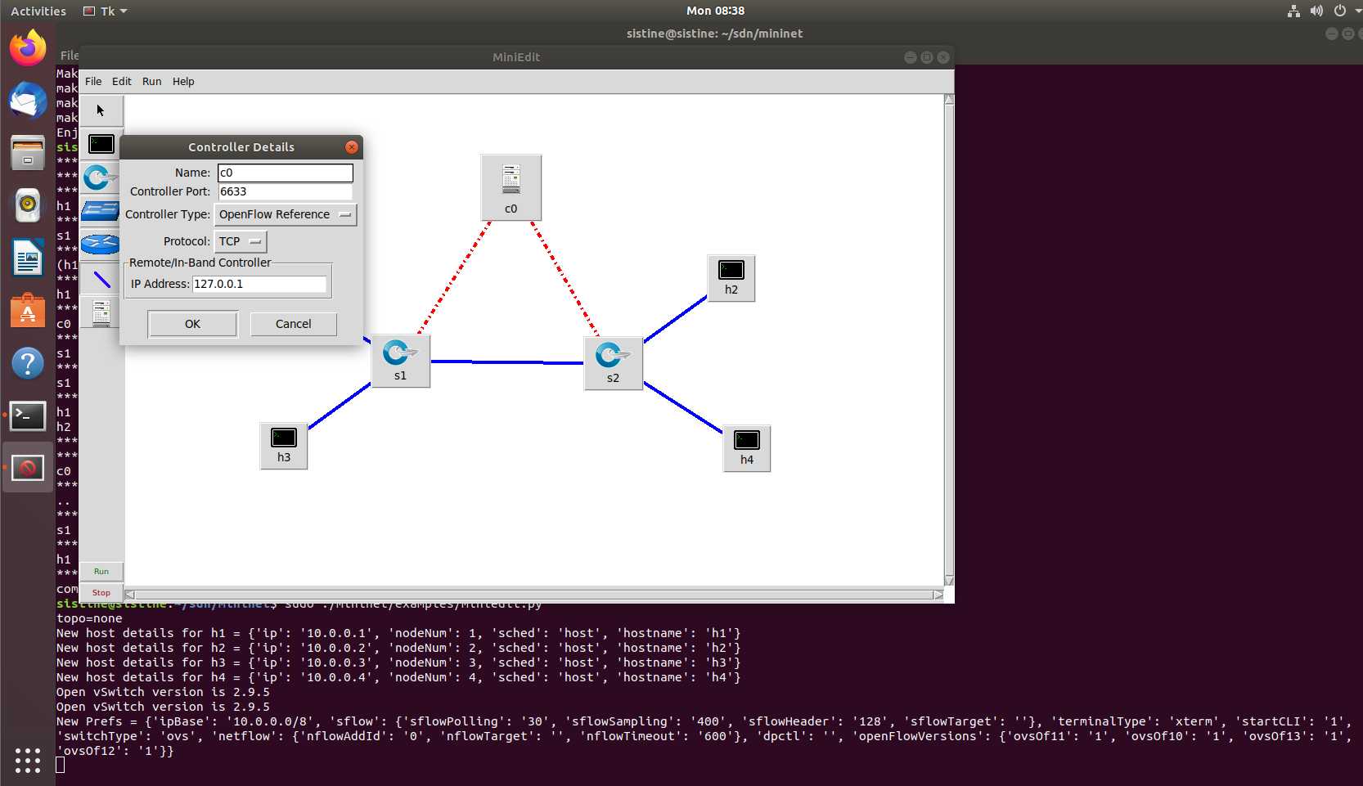The image size is (1363, 786).
Task: Click switch s1 on the canvas
Action: pyautogui.click(x=399, y=361)
